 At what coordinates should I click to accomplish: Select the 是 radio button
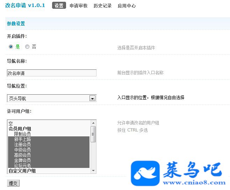click(11, 47)
